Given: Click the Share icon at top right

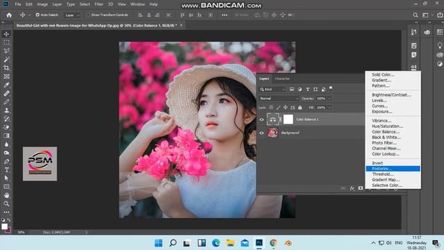Looking at the screenshot, I should pyautogui.click(x=440, y=15).
